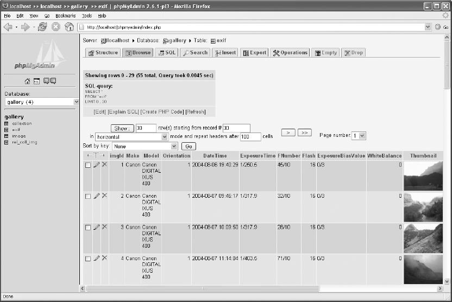Click the vertical scrollbar down arrow
Viewport: 452px width, 302px height.
click(447, 281)
